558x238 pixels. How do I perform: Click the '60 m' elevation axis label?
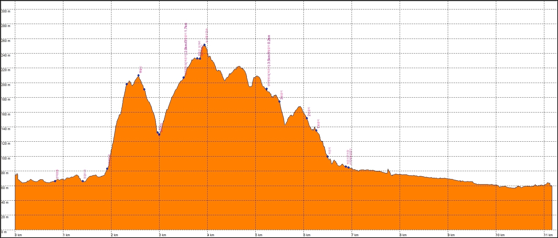[5, 188]
